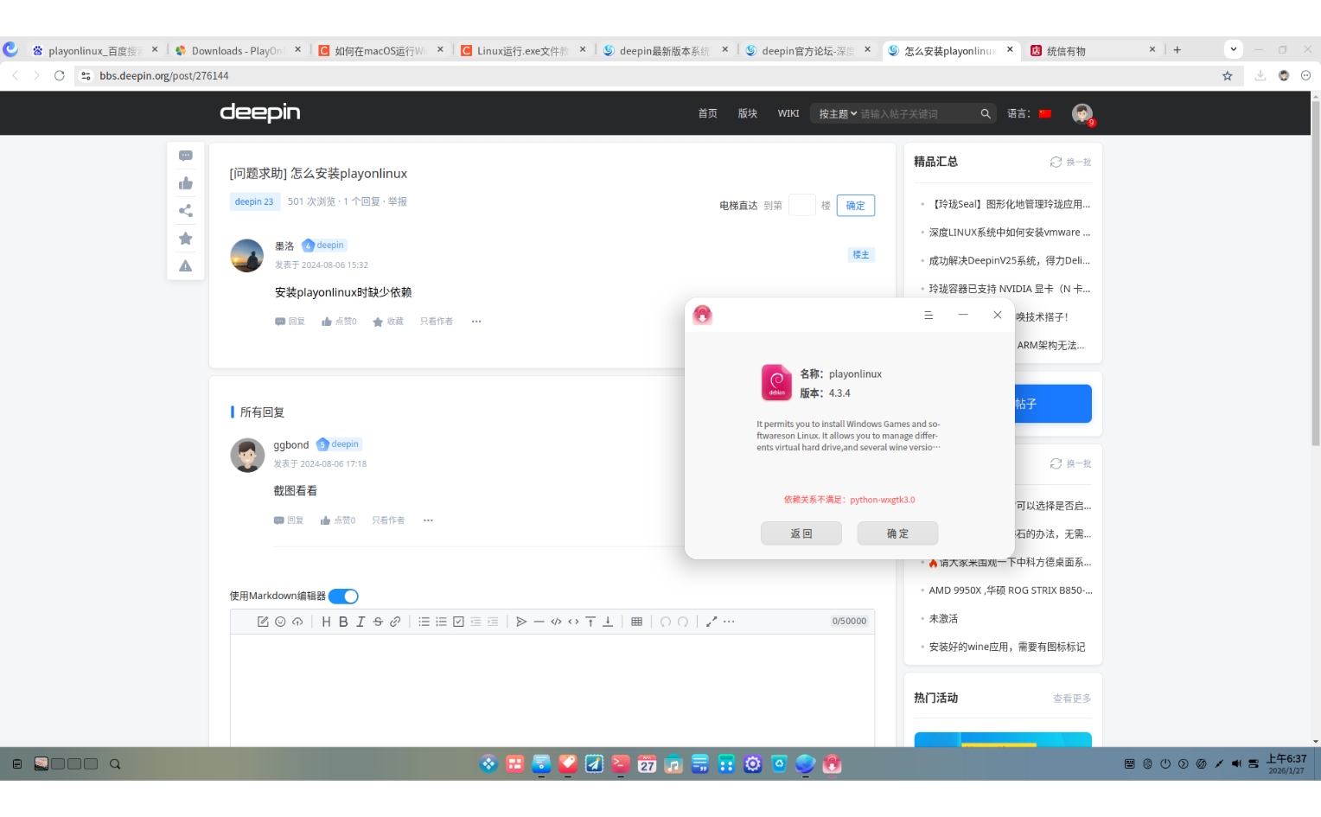Viewport: 1321px width, 817px height.
Task: Insert a task checklist in editor
Action: point(458,622)
